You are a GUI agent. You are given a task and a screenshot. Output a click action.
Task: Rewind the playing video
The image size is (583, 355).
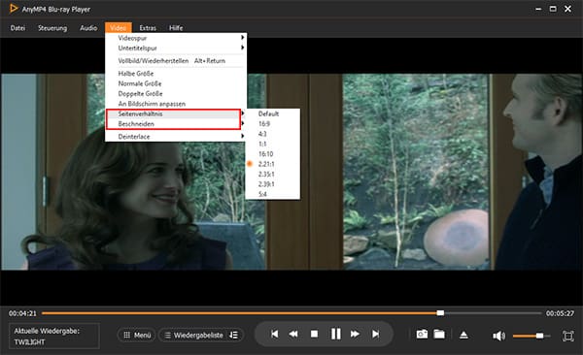click(293, 335)
